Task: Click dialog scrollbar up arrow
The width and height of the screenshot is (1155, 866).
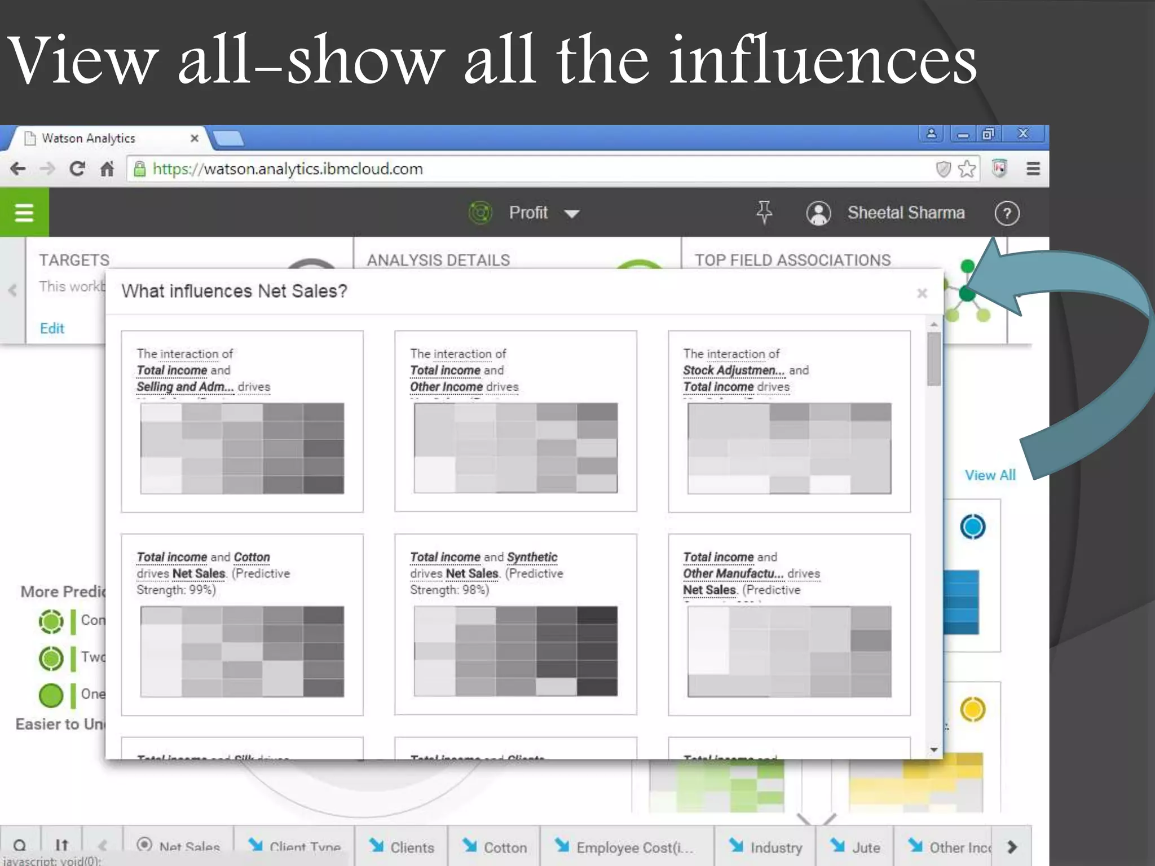Action: 934,325
